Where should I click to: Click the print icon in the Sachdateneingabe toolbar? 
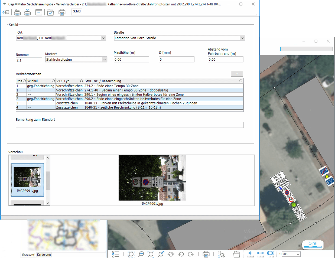[62, 12]
